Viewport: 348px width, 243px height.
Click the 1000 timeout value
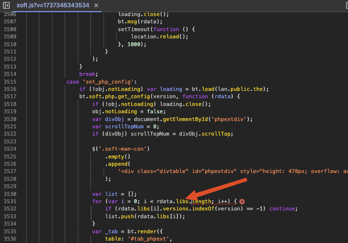(134, 44)
